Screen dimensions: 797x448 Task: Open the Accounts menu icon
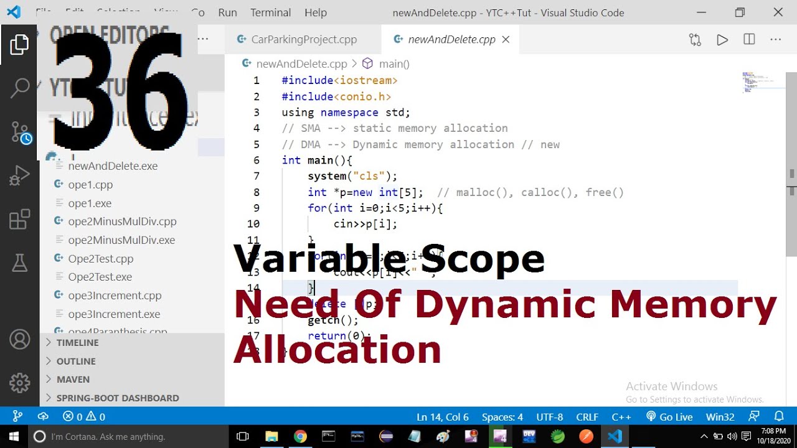tap(19, 340)
